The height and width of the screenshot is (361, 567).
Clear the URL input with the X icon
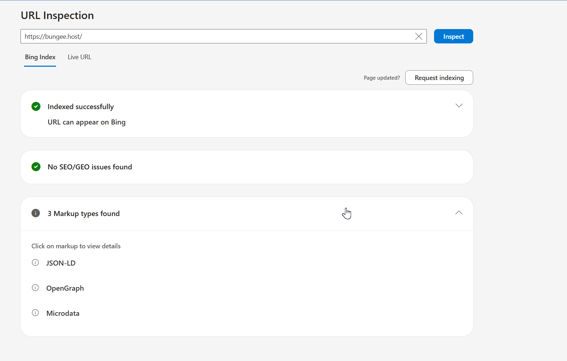tap(419, 36)
